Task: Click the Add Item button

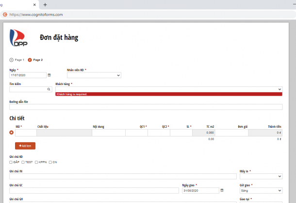Action: pos(25,146)
